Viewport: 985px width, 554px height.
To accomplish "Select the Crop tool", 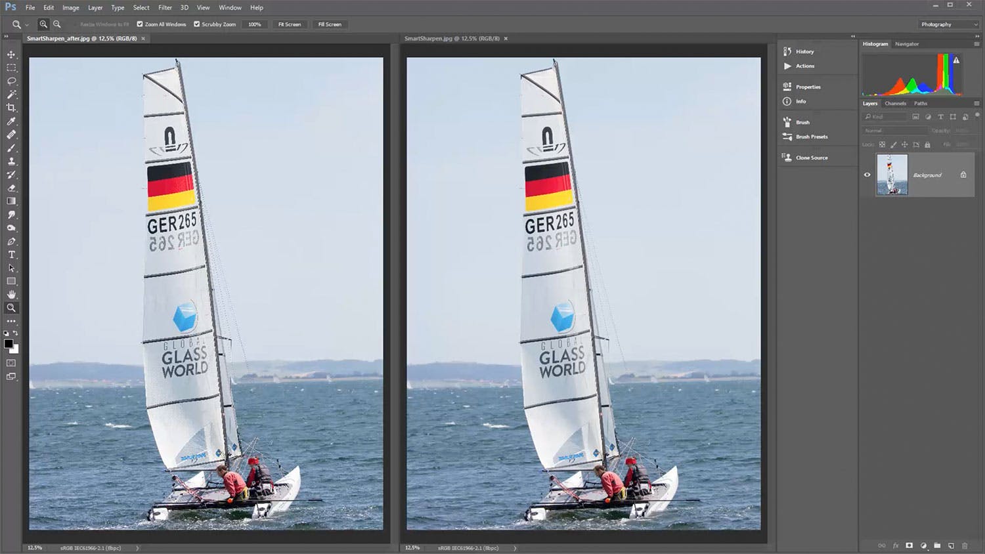I will click(x=11, y=108).
